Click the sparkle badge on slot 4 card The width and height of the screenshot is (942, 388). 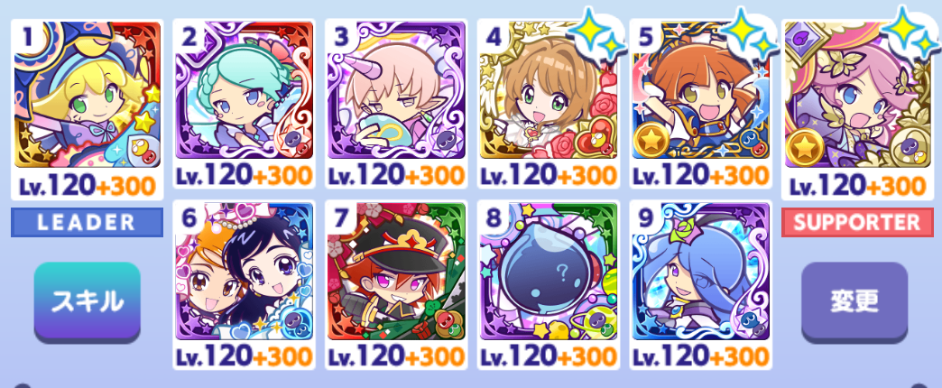coord(599,37)
